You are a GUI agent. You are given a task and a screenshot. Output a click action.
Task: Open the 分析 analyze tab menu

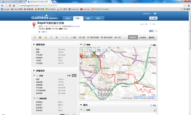[78, 18]
